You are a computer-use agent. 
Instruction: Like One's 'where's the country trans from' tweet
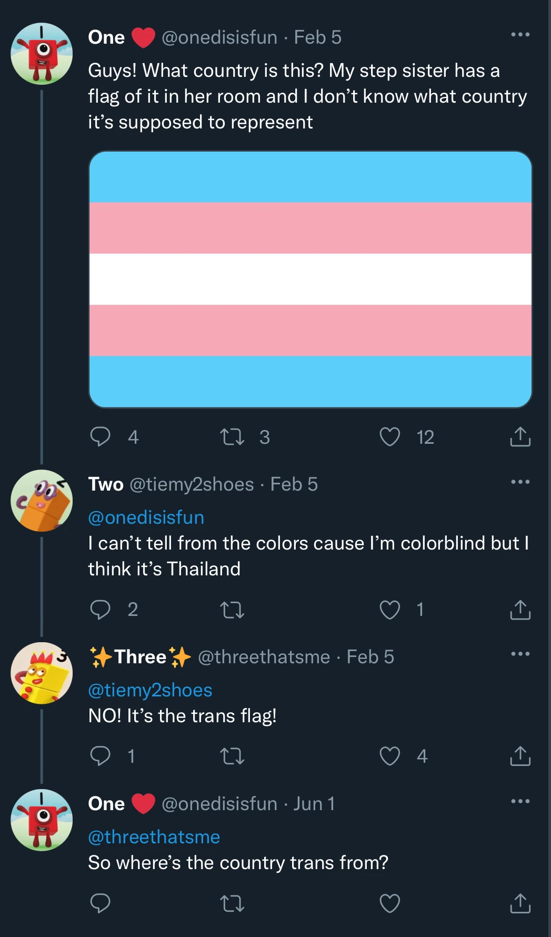(x=389, y=903)
